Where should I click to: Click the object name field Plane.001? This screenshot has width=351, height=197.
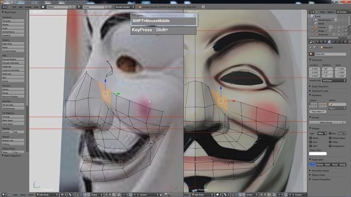pos(330,54)
